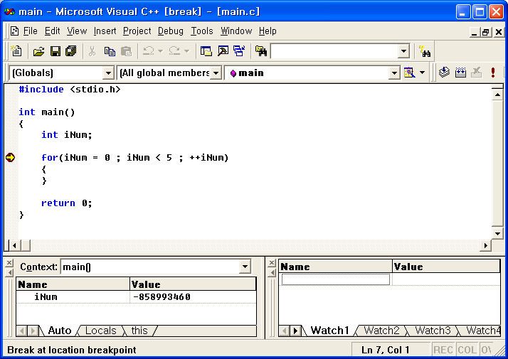Click the empty Watch name cell

pos(336,279)
